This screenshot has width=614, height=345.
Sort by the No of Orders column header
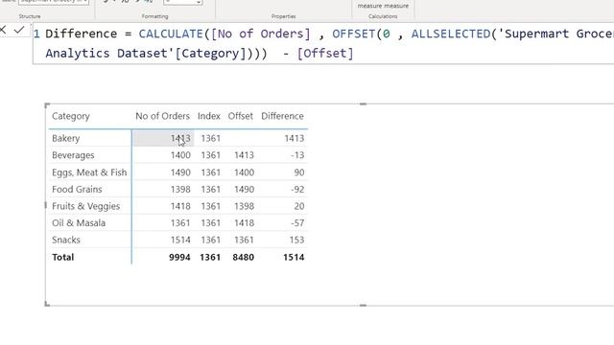[162, 116]
